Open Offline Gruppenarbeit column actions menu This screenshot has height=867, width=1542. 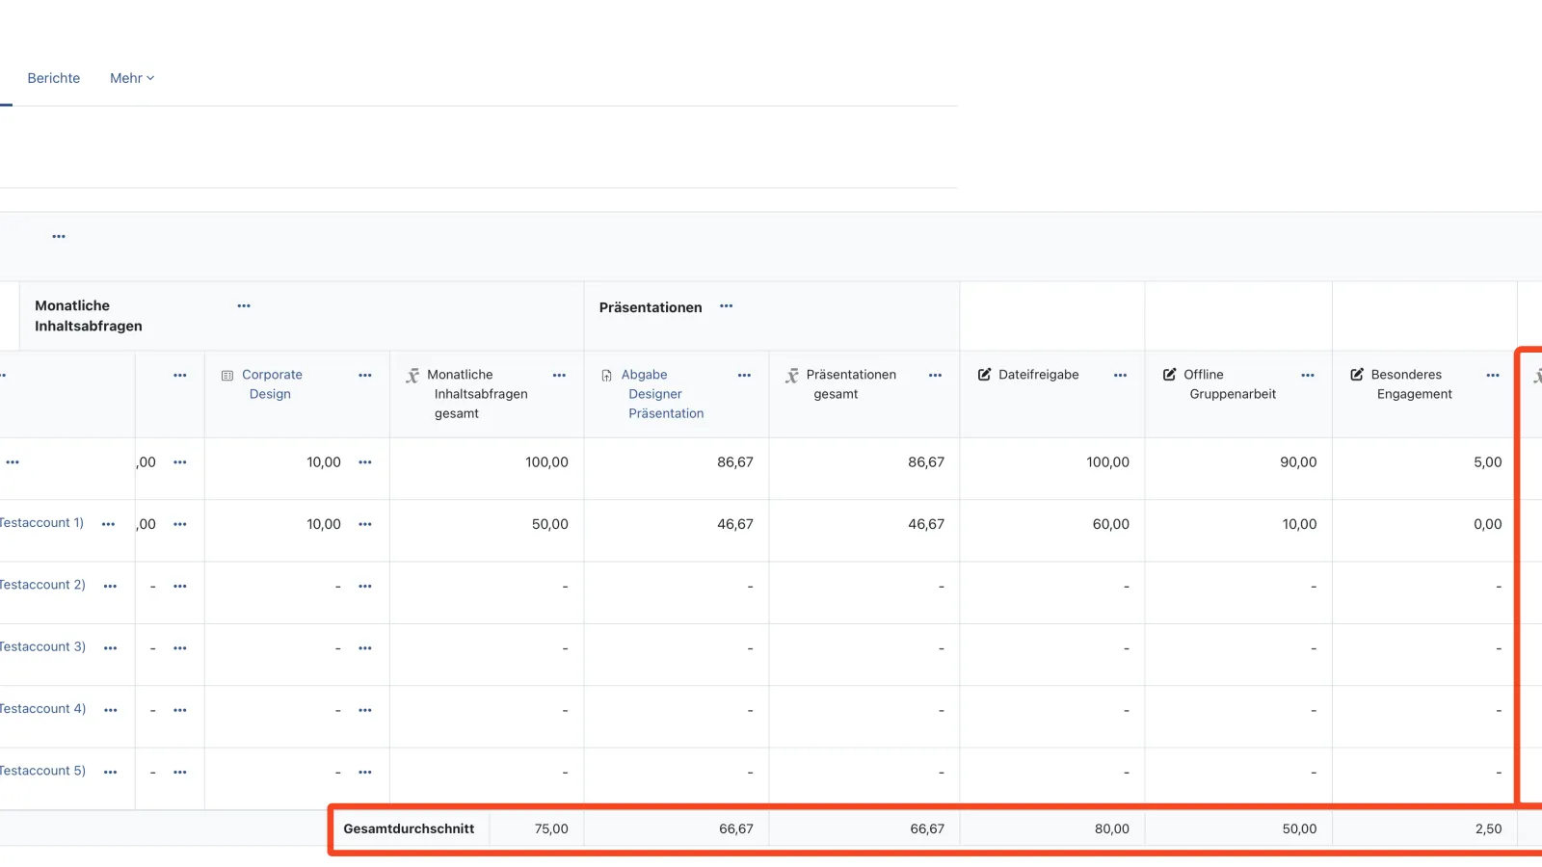coord(1307,376)
